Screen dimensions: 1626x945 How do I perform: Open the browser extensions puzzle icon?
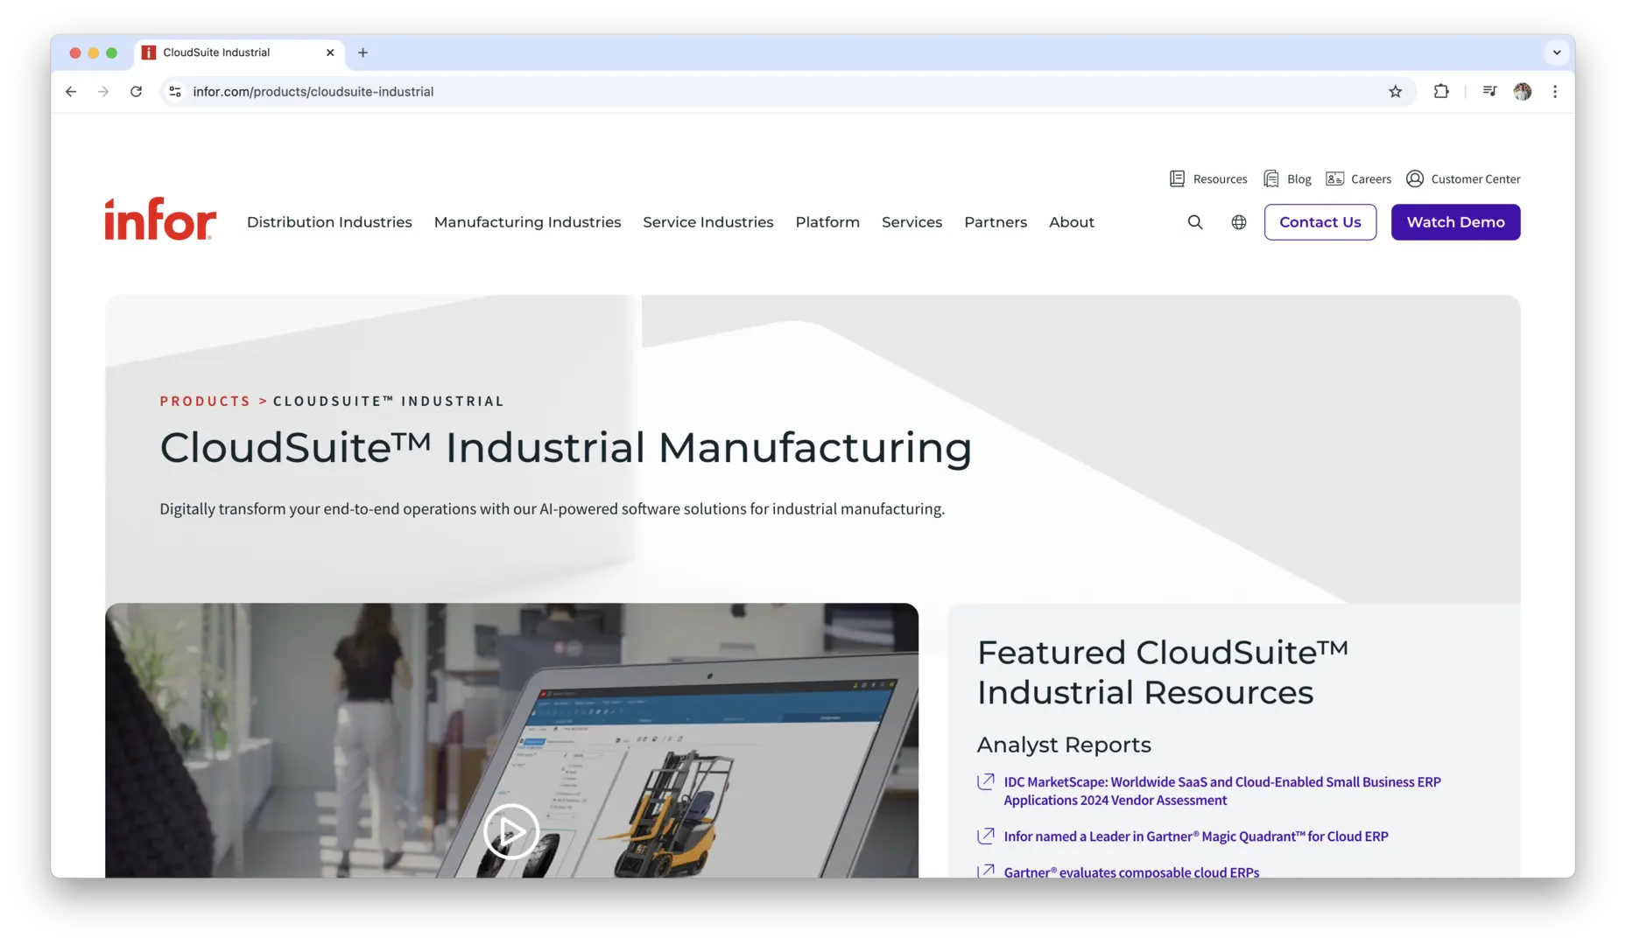pos(1440,91)
